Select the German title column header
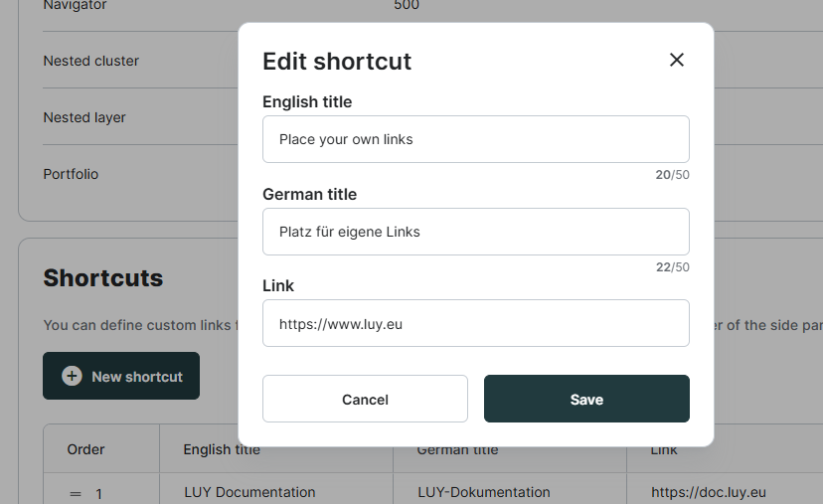 tap(457, 450)
